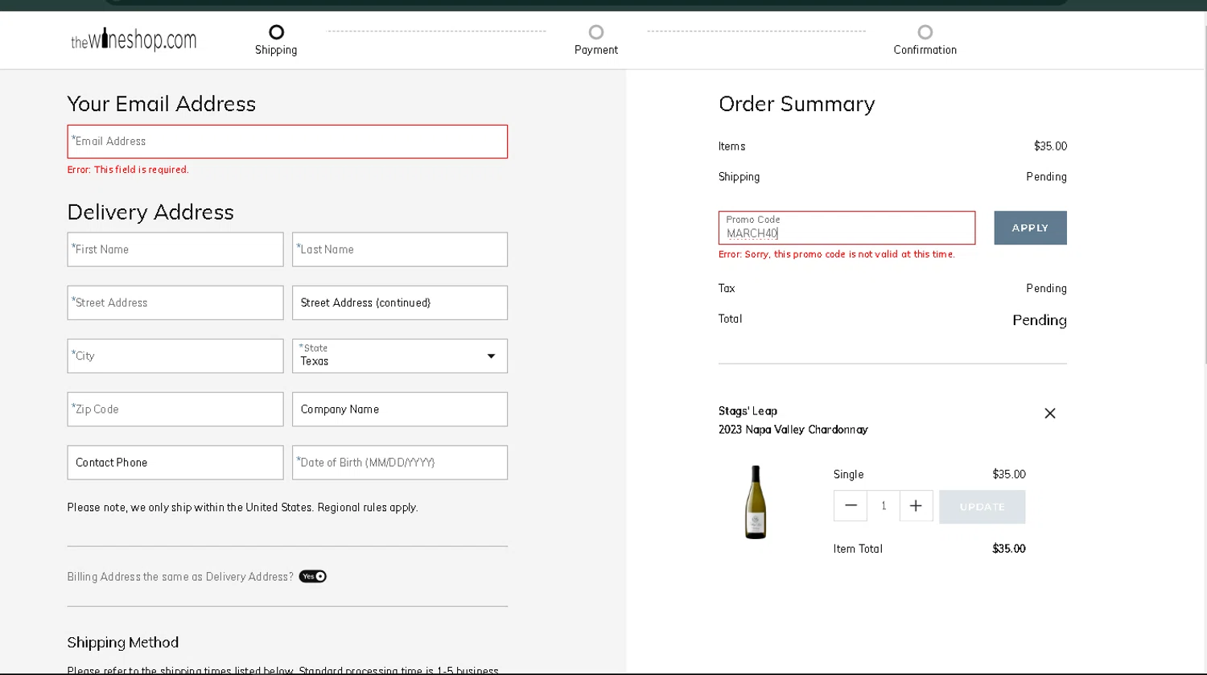Screen dimensions: 1207x675
Task: Select the Contact Phone field
Action: click(x=175, y=463)
